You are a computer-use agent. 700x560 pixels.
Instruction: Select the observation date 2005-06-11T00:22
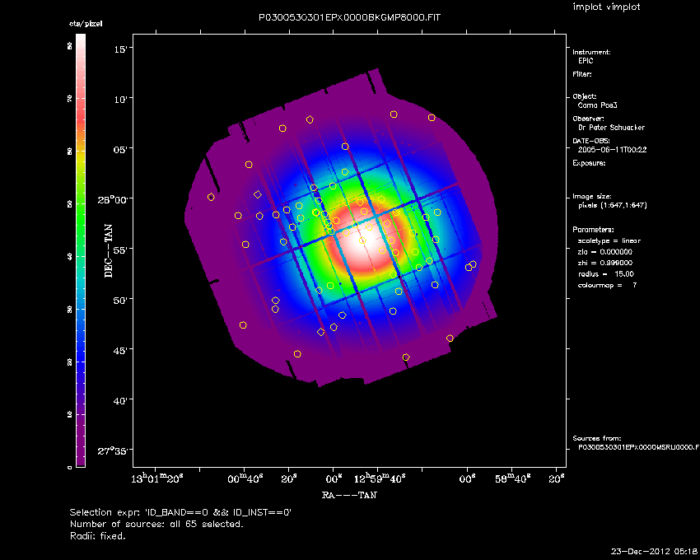(x=612, y=150)
